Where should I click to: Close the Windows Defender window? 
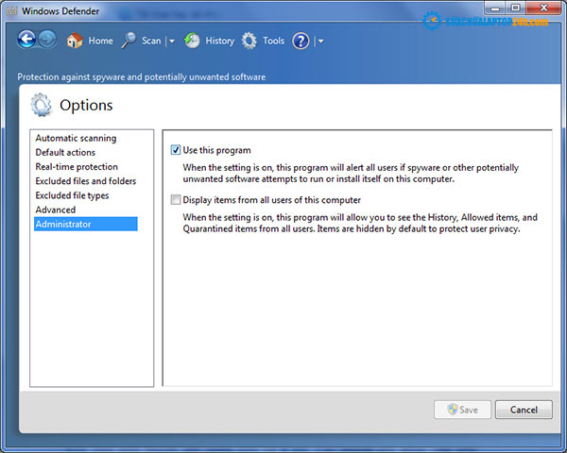pyautogui.click(x=543, y=8)
